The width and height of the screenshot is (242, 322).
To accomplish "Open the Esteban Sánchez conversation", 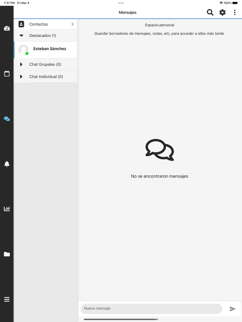I will tap(45, 50).
